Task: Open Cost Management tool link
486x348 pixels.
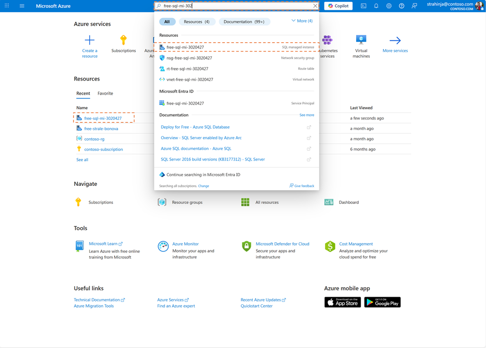Action: [x=356, y=244]
